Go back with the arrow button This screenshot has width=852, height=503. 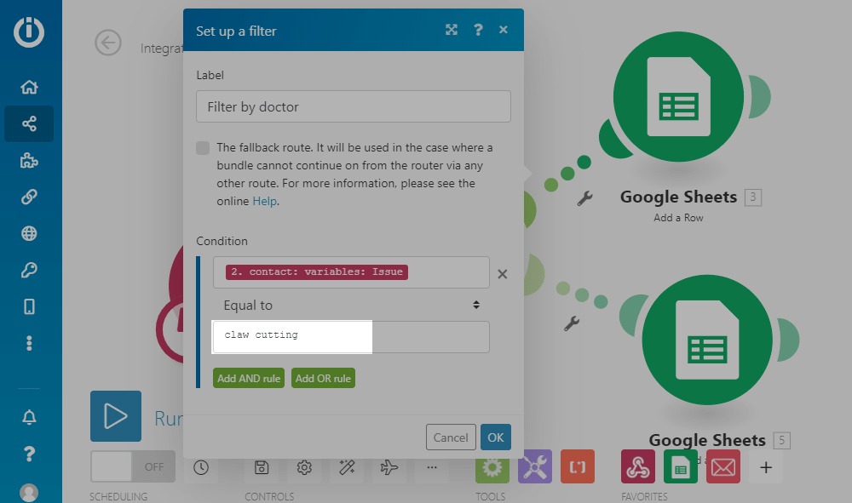tap(108, 43)
